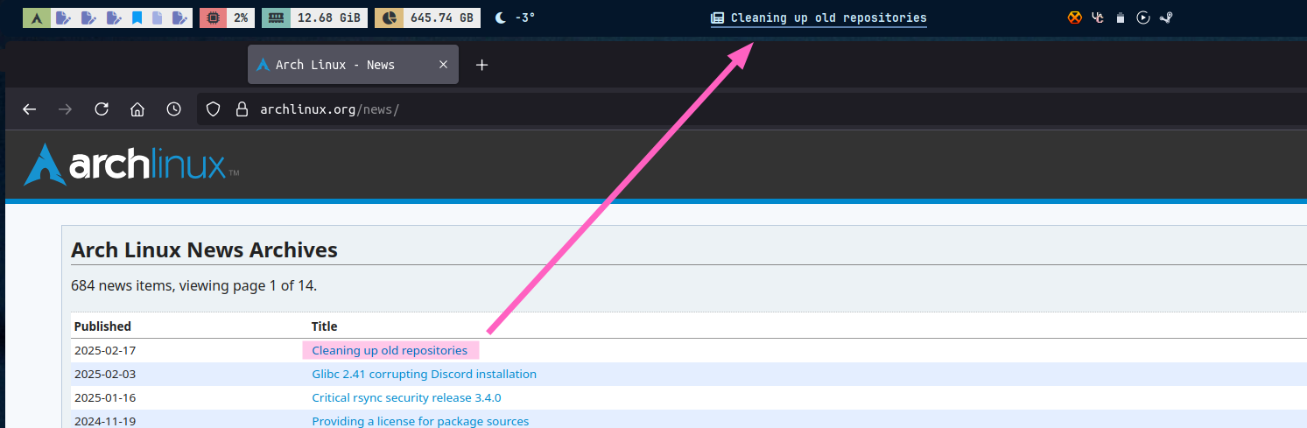Viewport: 1307px width, 428px height.
Task: Open the Critical rsync security release link
Action: point(406,397)
